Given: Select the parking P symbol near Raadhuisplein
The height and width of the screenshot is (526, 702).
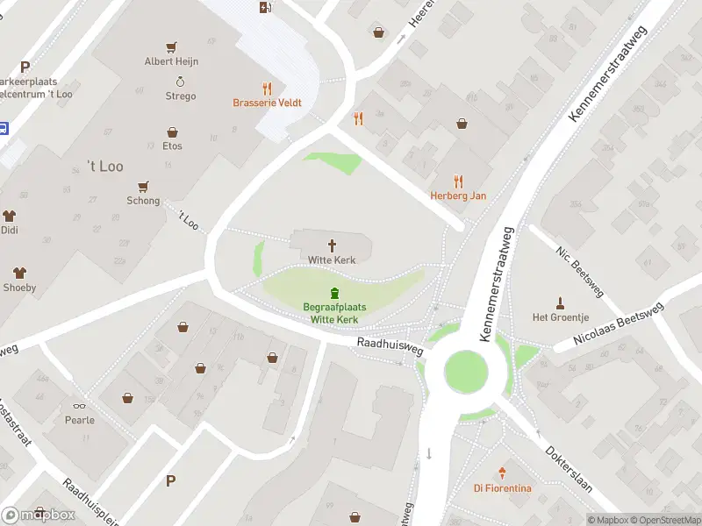Looking at the screenshot, I should [x=170, y=481].
